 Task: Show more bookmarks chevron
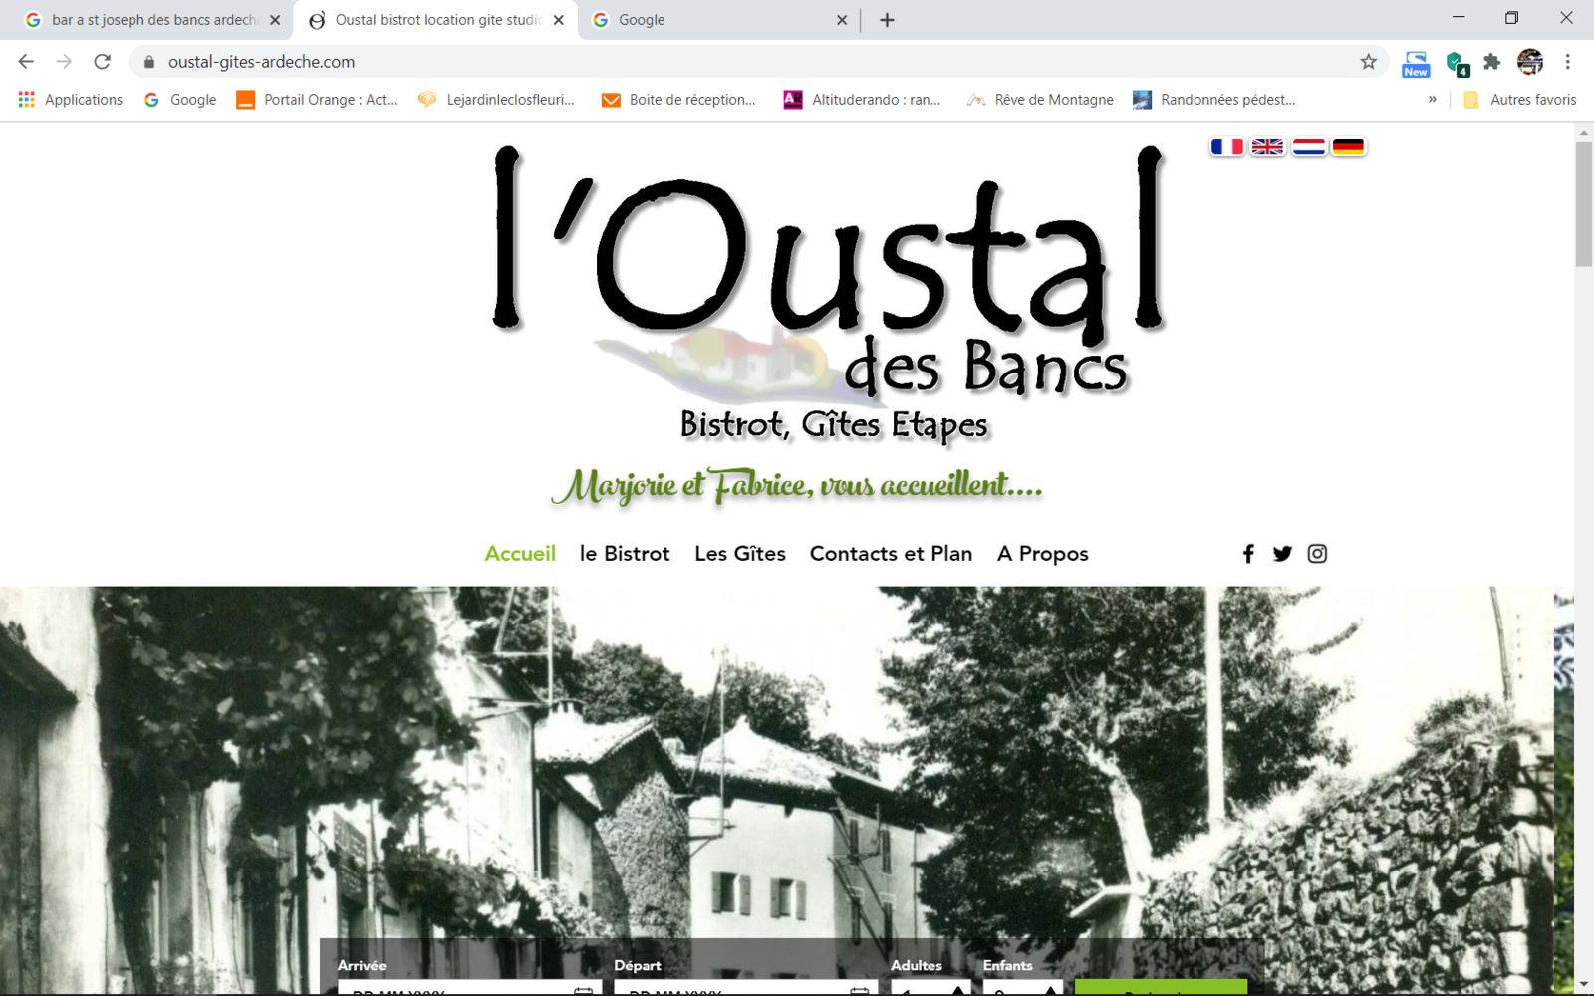[x=1433, y=100]
